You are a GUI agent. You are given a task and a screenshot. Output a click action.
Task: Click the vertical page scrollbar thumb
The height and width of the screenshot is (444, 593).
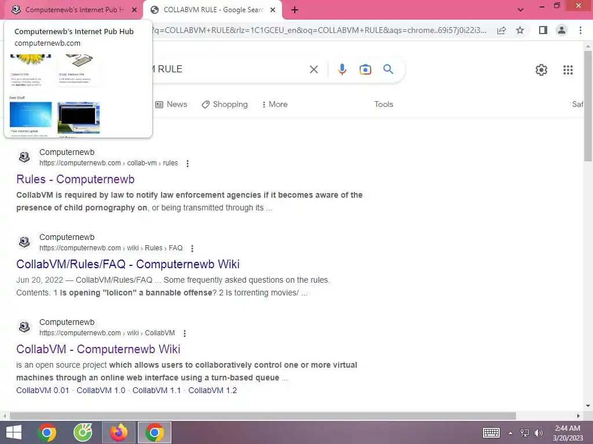tap(588, 106)
